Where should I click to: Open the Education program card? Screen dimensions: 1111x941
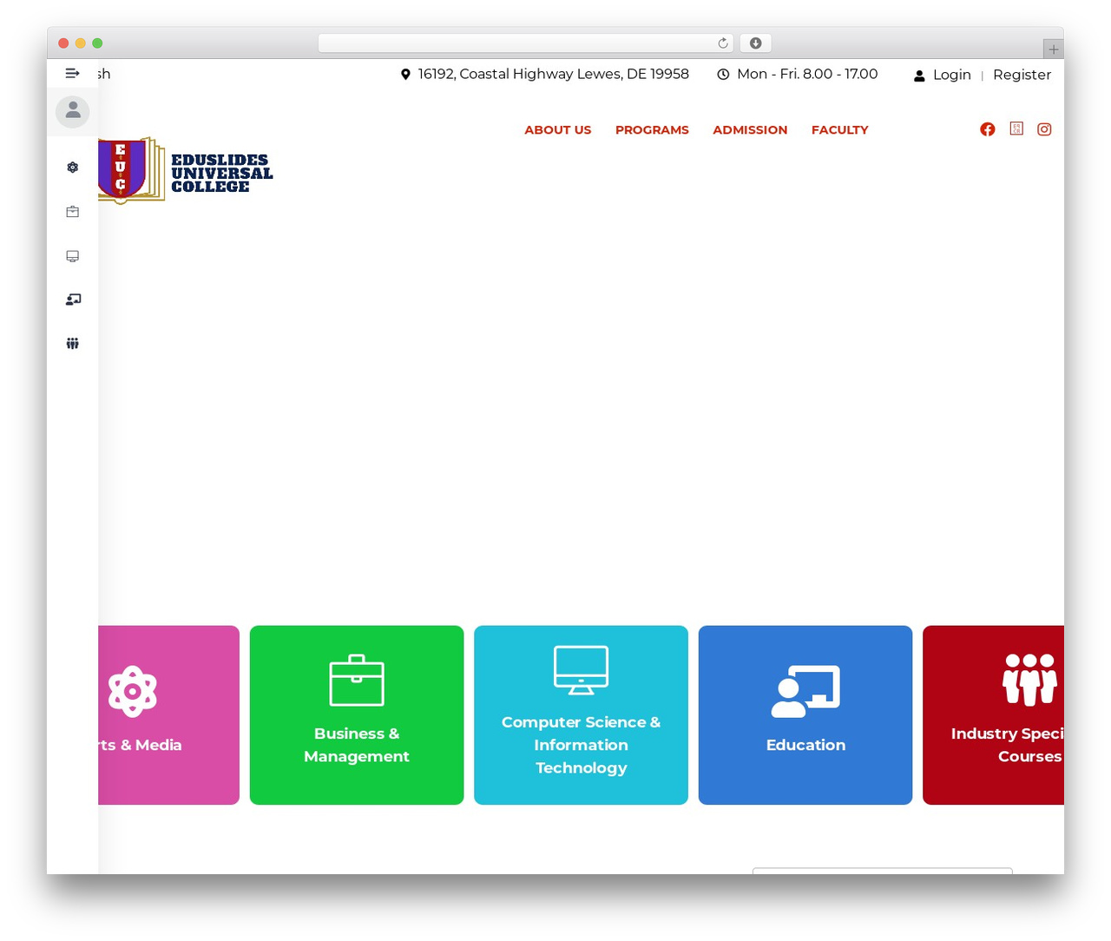click(805, 715)
